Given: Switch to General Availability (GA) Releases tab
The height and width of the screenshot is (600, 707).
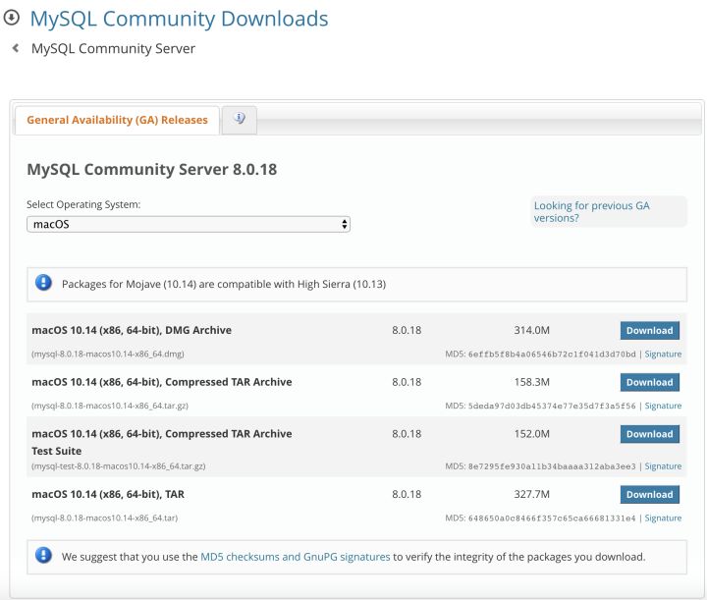Looking at the screenshot, I should tap(117, 120).
